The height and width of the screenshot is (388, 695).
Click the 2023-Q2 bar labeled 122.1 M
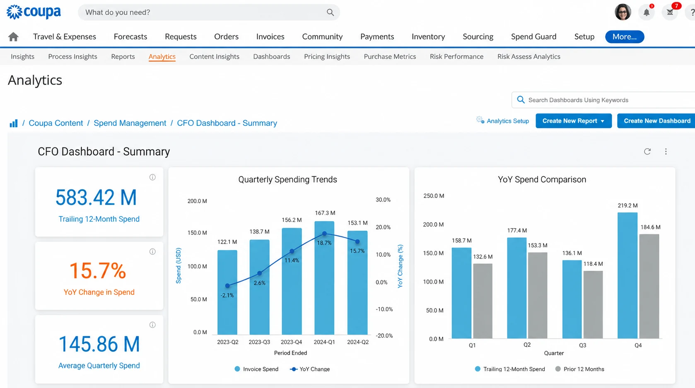pyautogui.click(x=227, y=292)
